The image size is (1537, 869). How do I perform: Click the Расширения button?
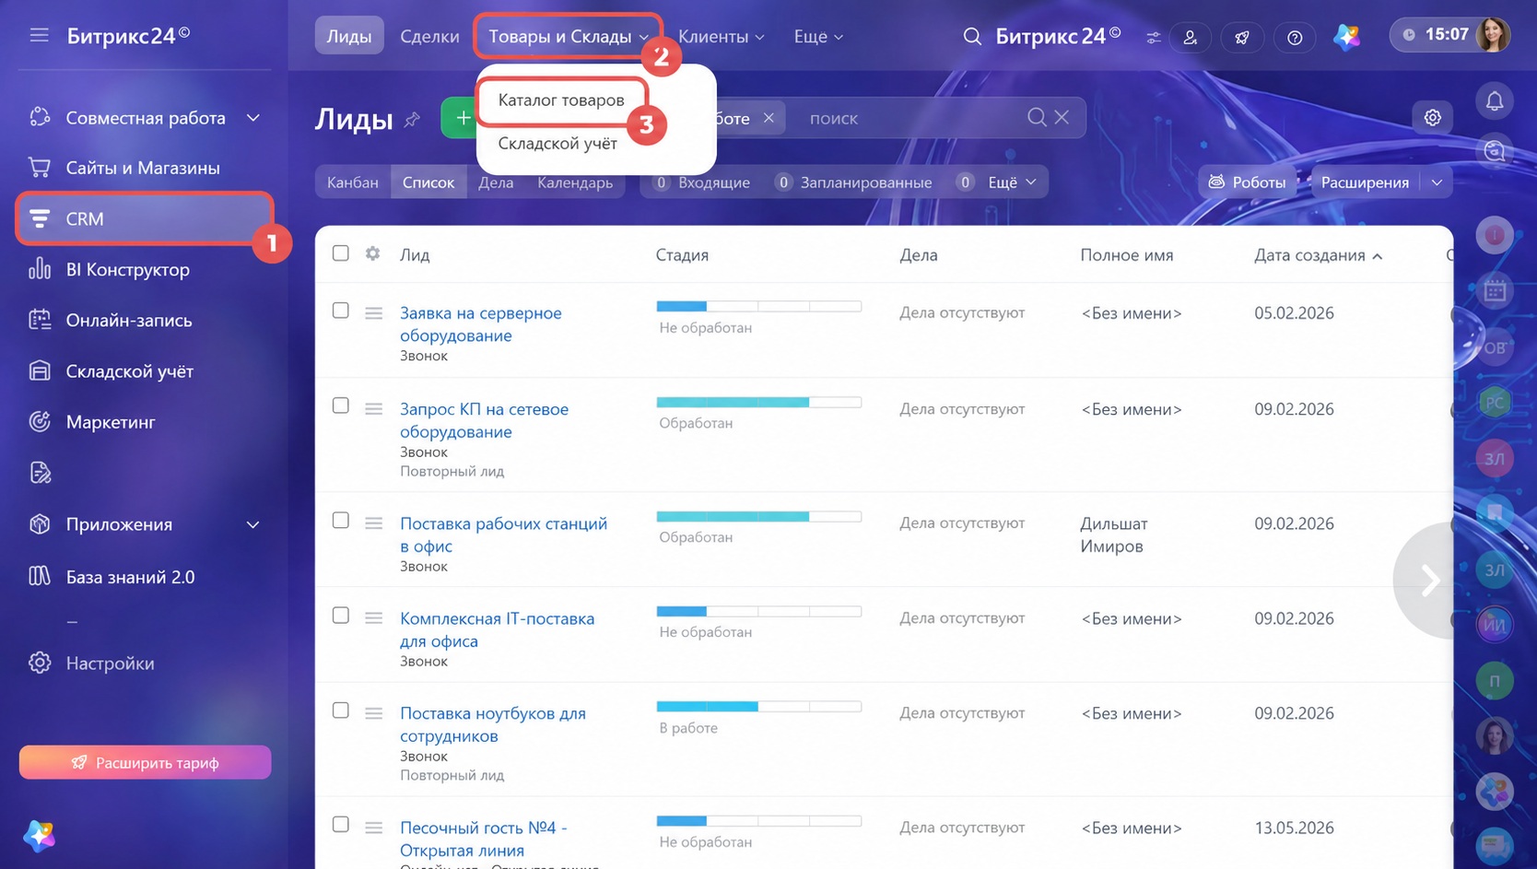tap(1365, 182)
